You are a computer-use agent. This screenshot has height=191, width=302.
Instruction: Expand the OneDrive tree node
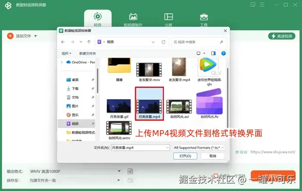click(62, 62)
